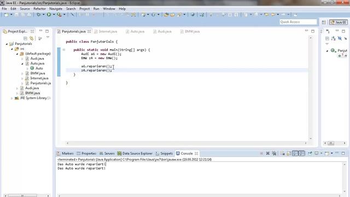Open the Markers view tab
This screenshot has height=197, width=350.
click(65, 153)
